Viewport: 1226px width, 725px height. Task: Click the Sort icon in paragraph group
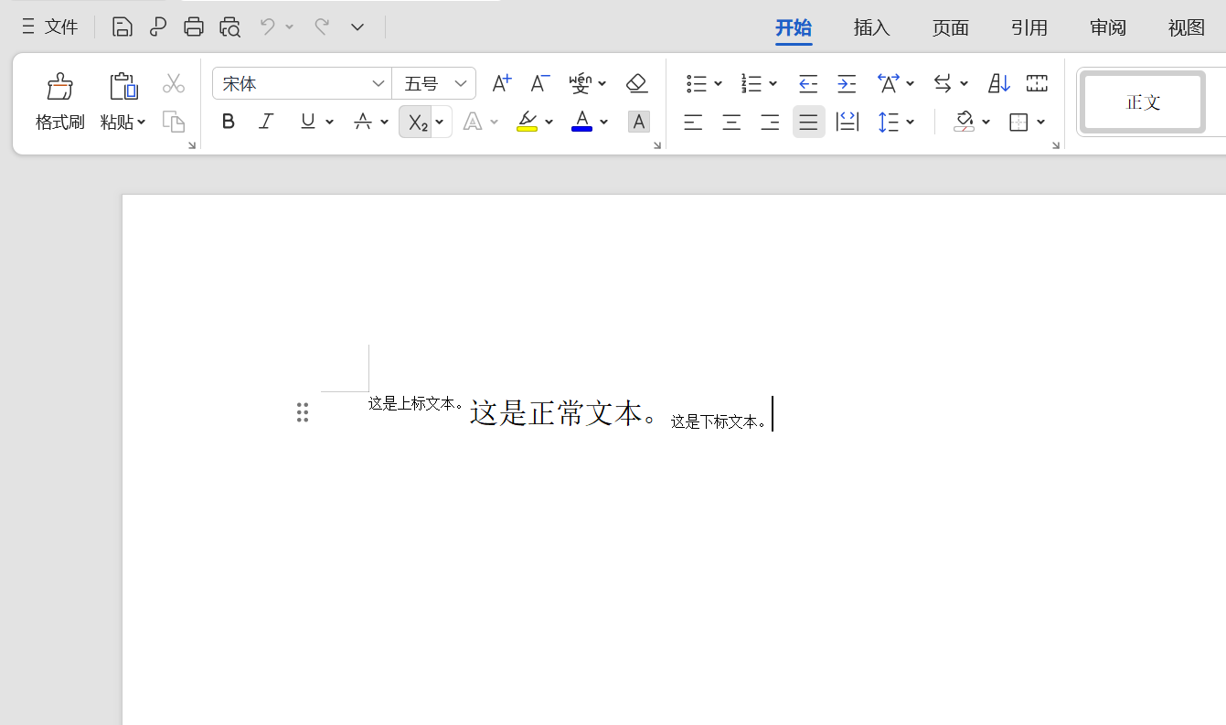(x=998, y=84)
